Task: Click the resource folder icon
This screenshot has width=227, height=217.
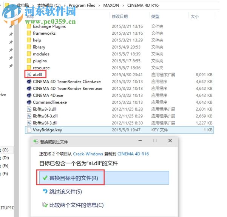Action: pos(29,68)
